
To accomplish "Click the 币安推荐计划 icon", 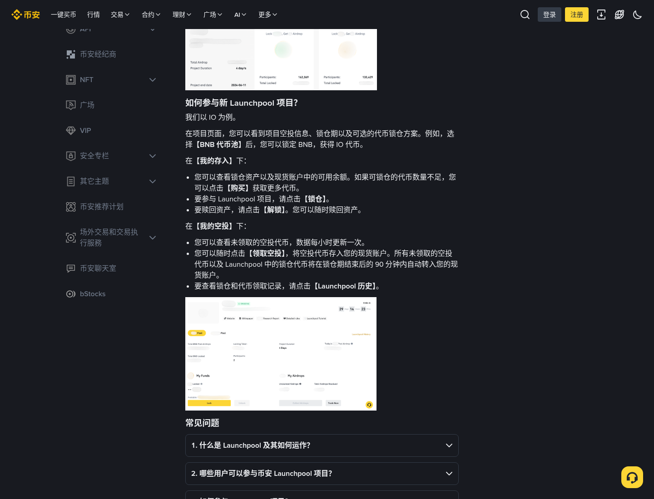I will [71, 207].
